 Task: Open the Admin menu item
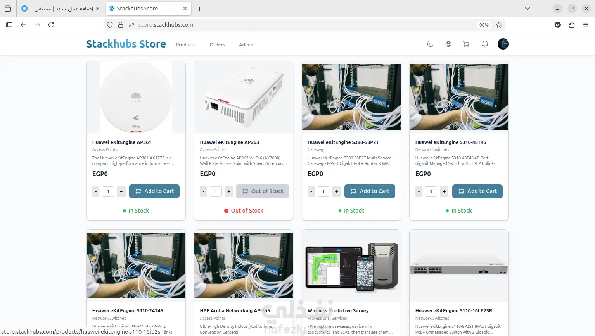246,45
